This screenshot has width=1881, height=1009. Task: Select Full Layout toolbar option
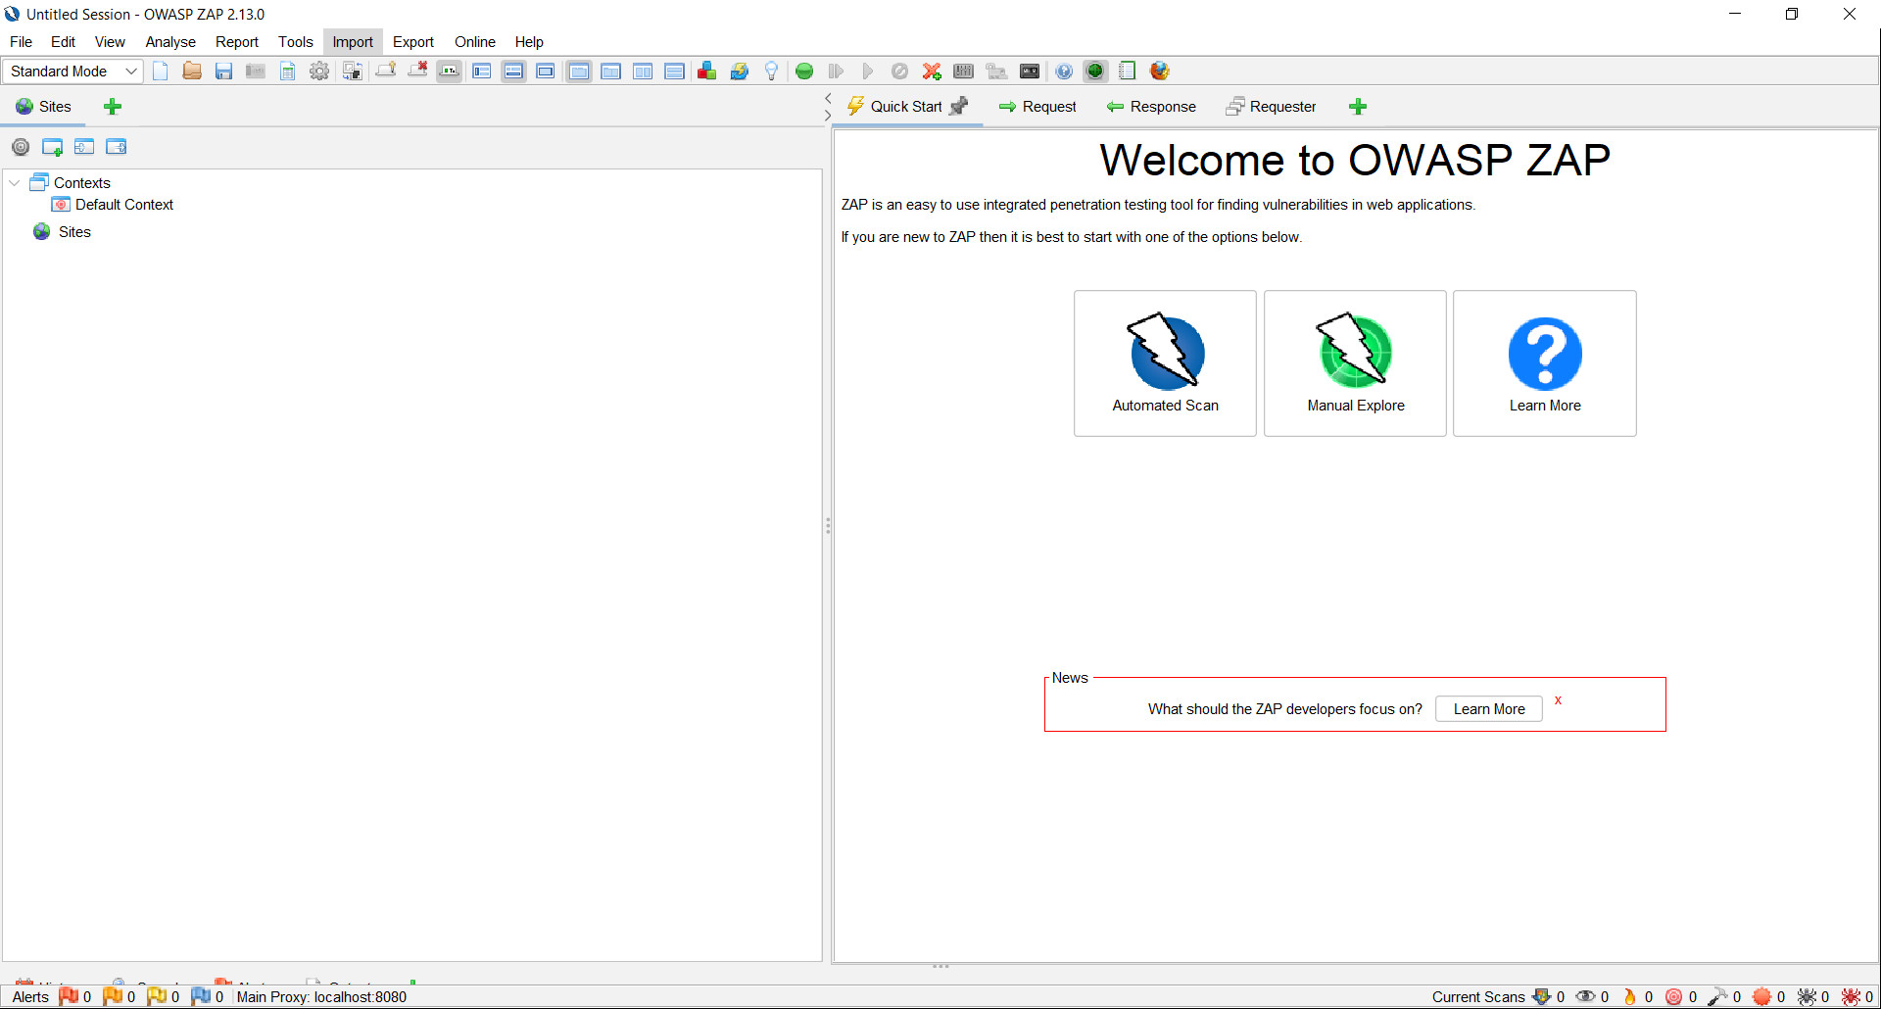tap(546, 71)
